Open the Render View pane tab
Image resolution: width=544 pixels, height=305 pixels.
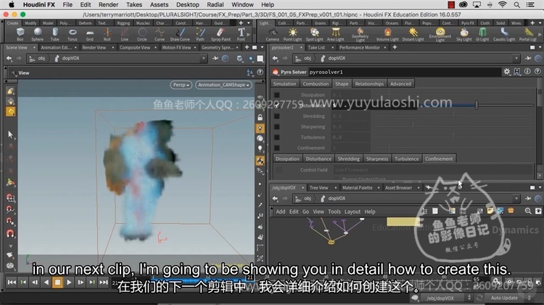click(94, 48)
